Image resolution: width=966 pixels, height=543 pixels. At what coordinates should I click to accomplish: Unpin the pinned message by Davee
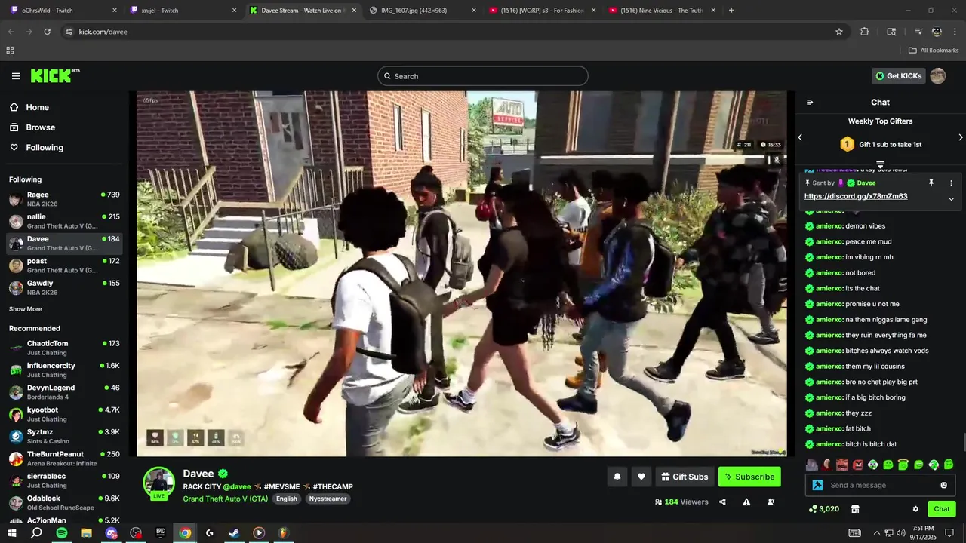click(x=931, y=183)
